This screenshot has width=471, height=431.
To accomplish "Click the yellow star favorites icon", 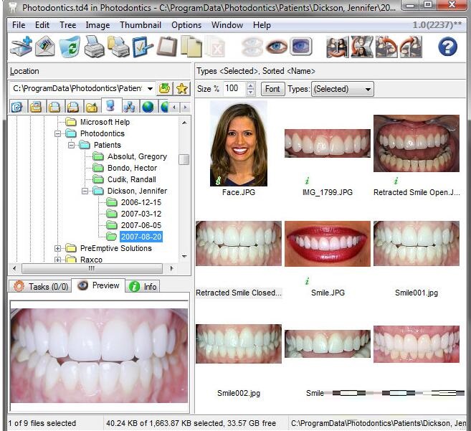I will 182,89.
